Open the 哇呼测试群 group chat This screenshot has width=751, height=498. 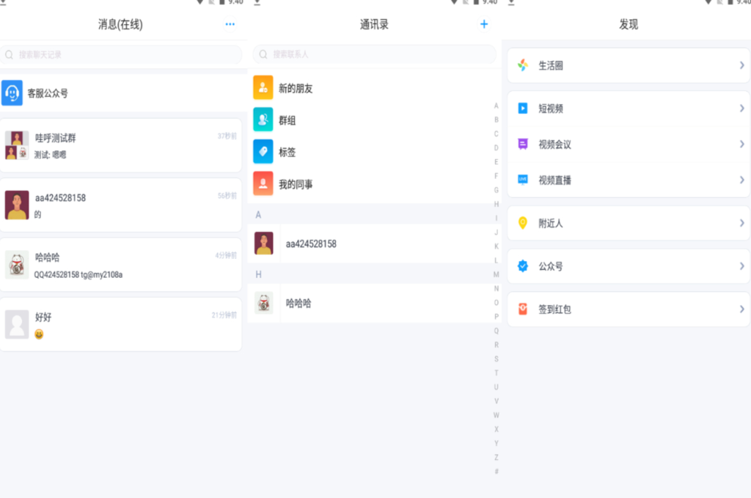click(x=121, y=144)
